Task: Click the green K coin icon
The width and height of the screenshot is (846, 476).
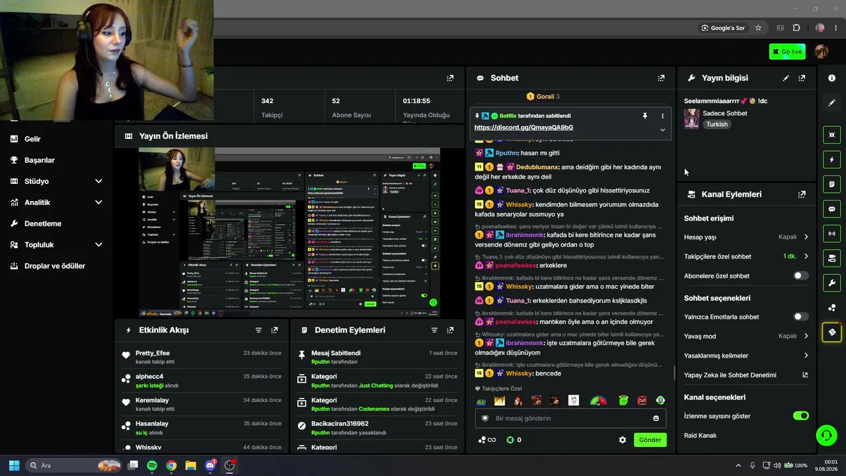Action: pyautogui.click(x=510, y=440)
